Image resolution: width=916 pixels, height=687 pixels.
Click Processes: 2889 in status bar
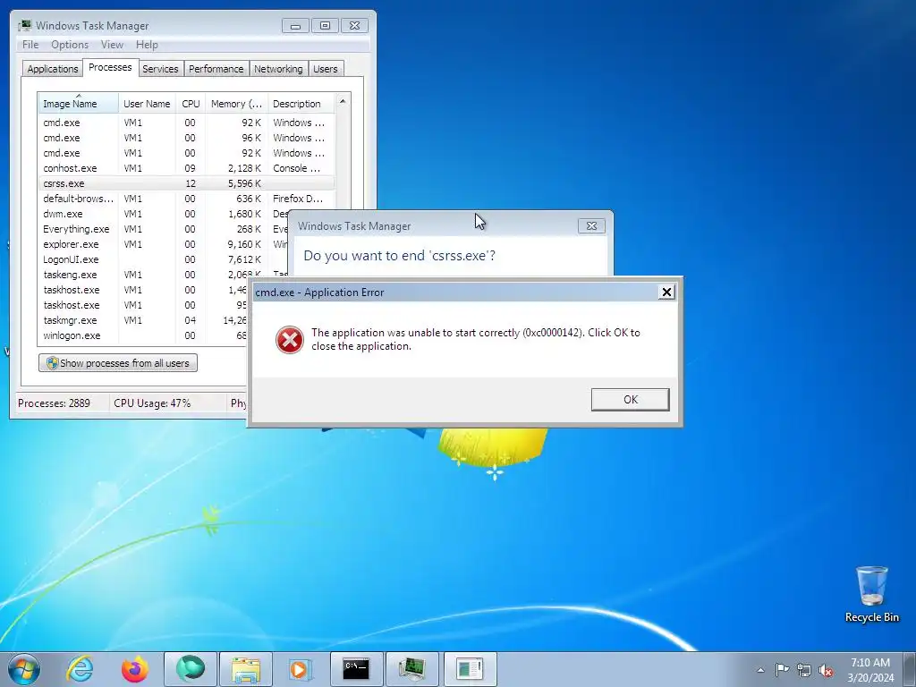tap(55, 403)
